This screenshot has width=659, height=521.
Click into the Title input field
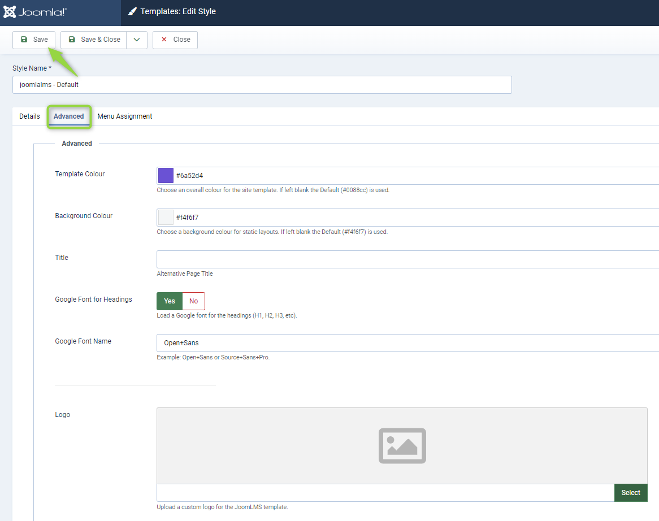[407, 259]
